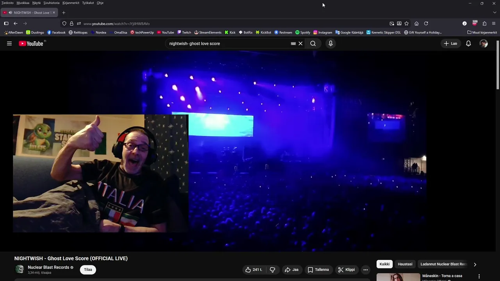Open the browser home page icon

click(x=416, y=23)
